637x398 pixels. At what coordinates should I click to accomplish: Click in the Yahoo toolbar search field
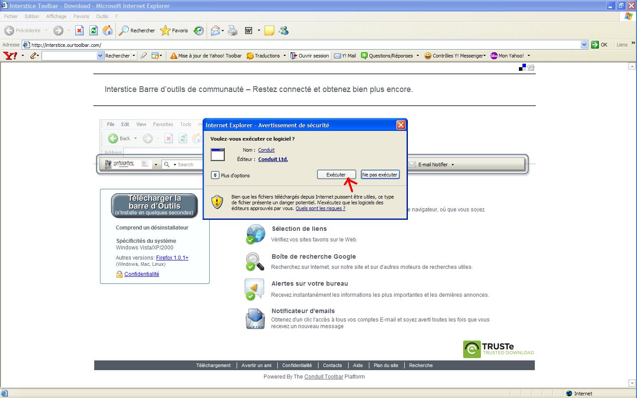69,56
